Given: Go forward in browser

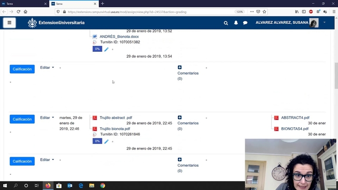Looking at the screenshot, I should 11,12.
